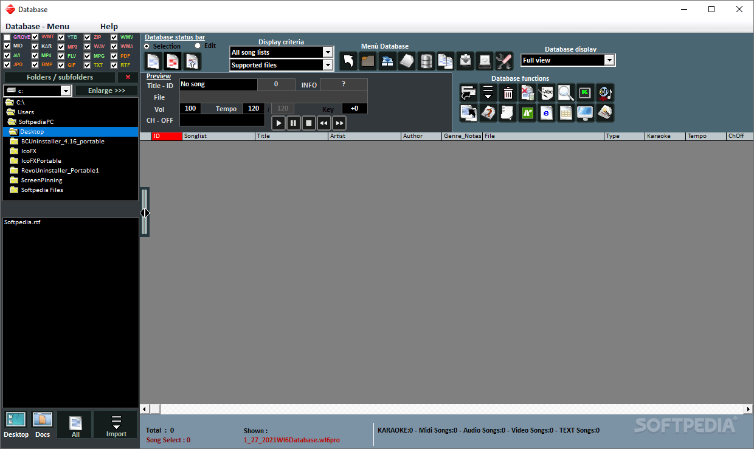
Task: Open the Supported files dropdown
Action: 328,64
